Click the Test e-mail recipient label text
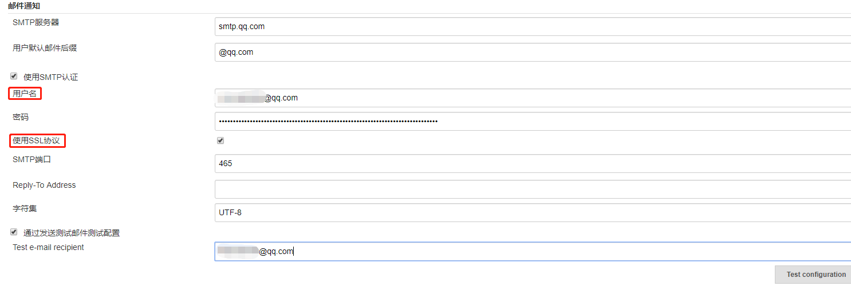 [x=48, y=247]
